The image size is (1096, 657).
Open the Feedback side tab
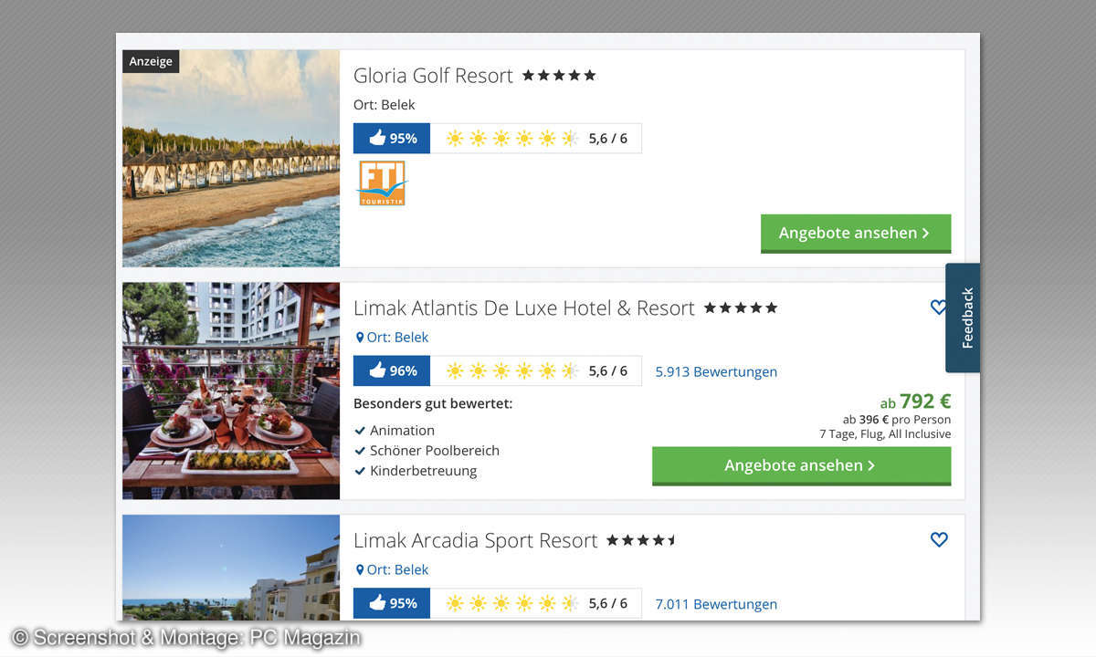click(x=963, y=318)
